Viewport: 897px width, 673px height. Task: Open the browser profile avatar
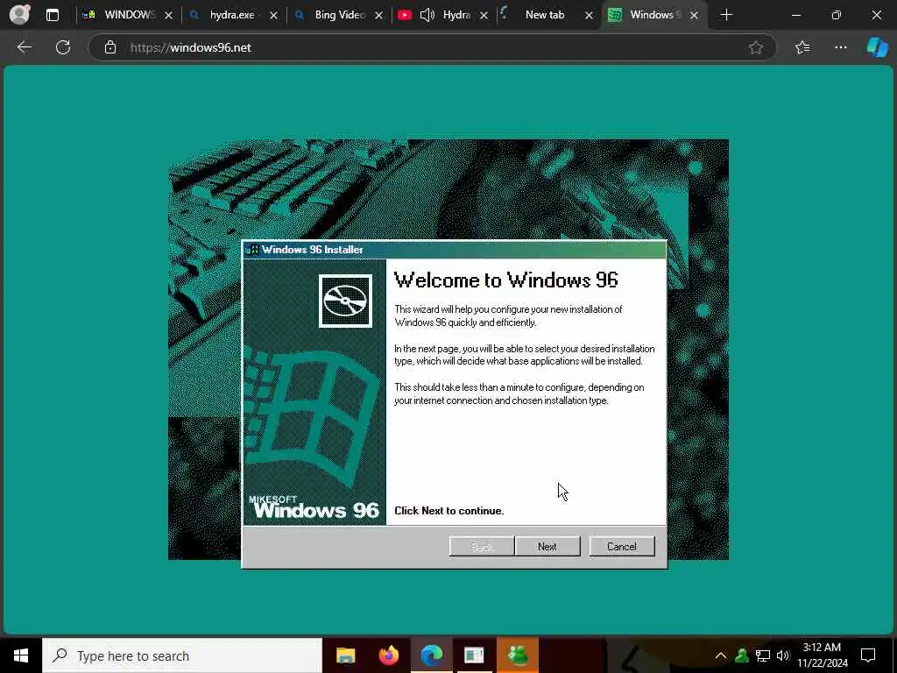point(19,15)
